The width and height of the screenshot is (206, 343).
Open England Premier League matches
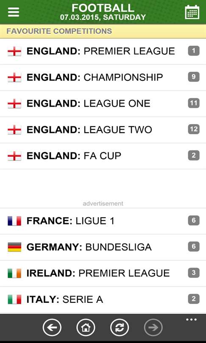[x=103, y=51]
